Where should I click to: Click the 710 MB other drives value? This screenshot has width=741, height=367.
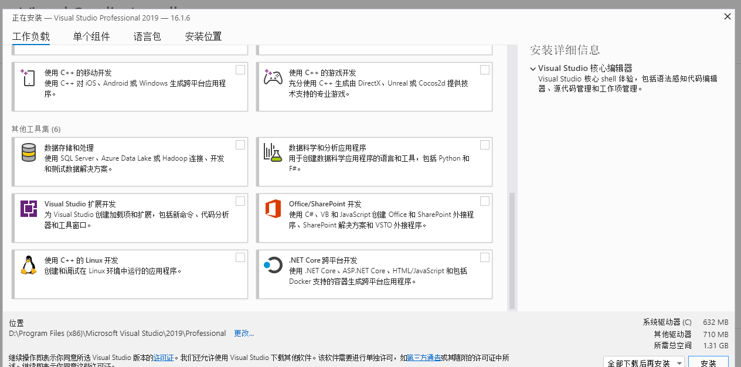coord(716,334)
